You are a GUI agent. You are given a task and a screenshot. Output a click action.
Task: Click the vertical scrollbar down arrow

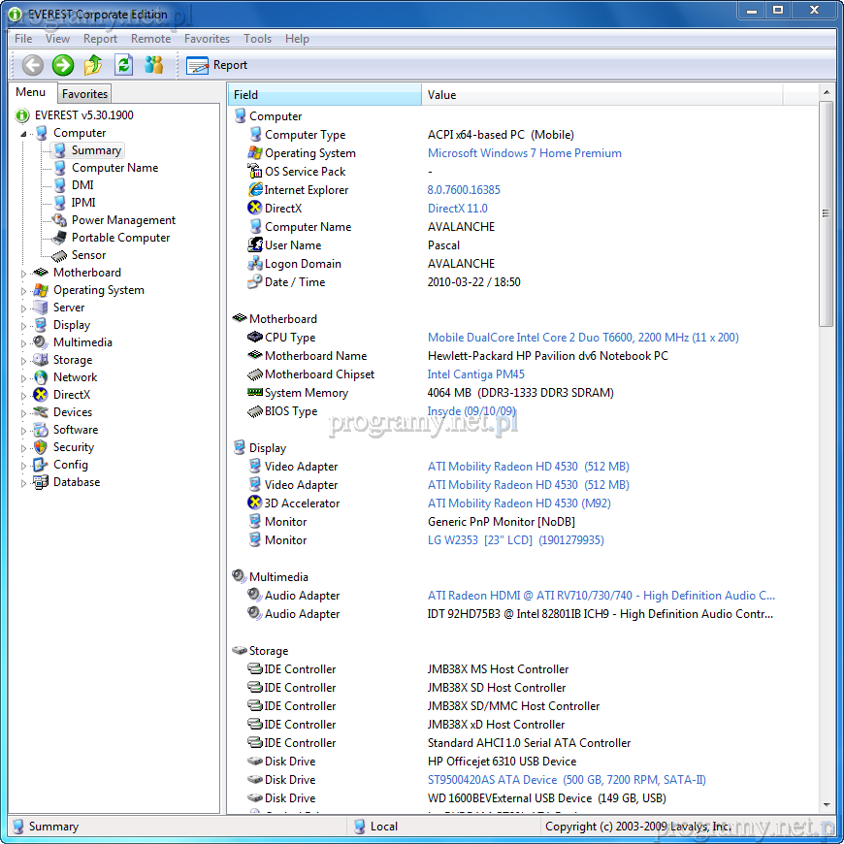[826, 804]
